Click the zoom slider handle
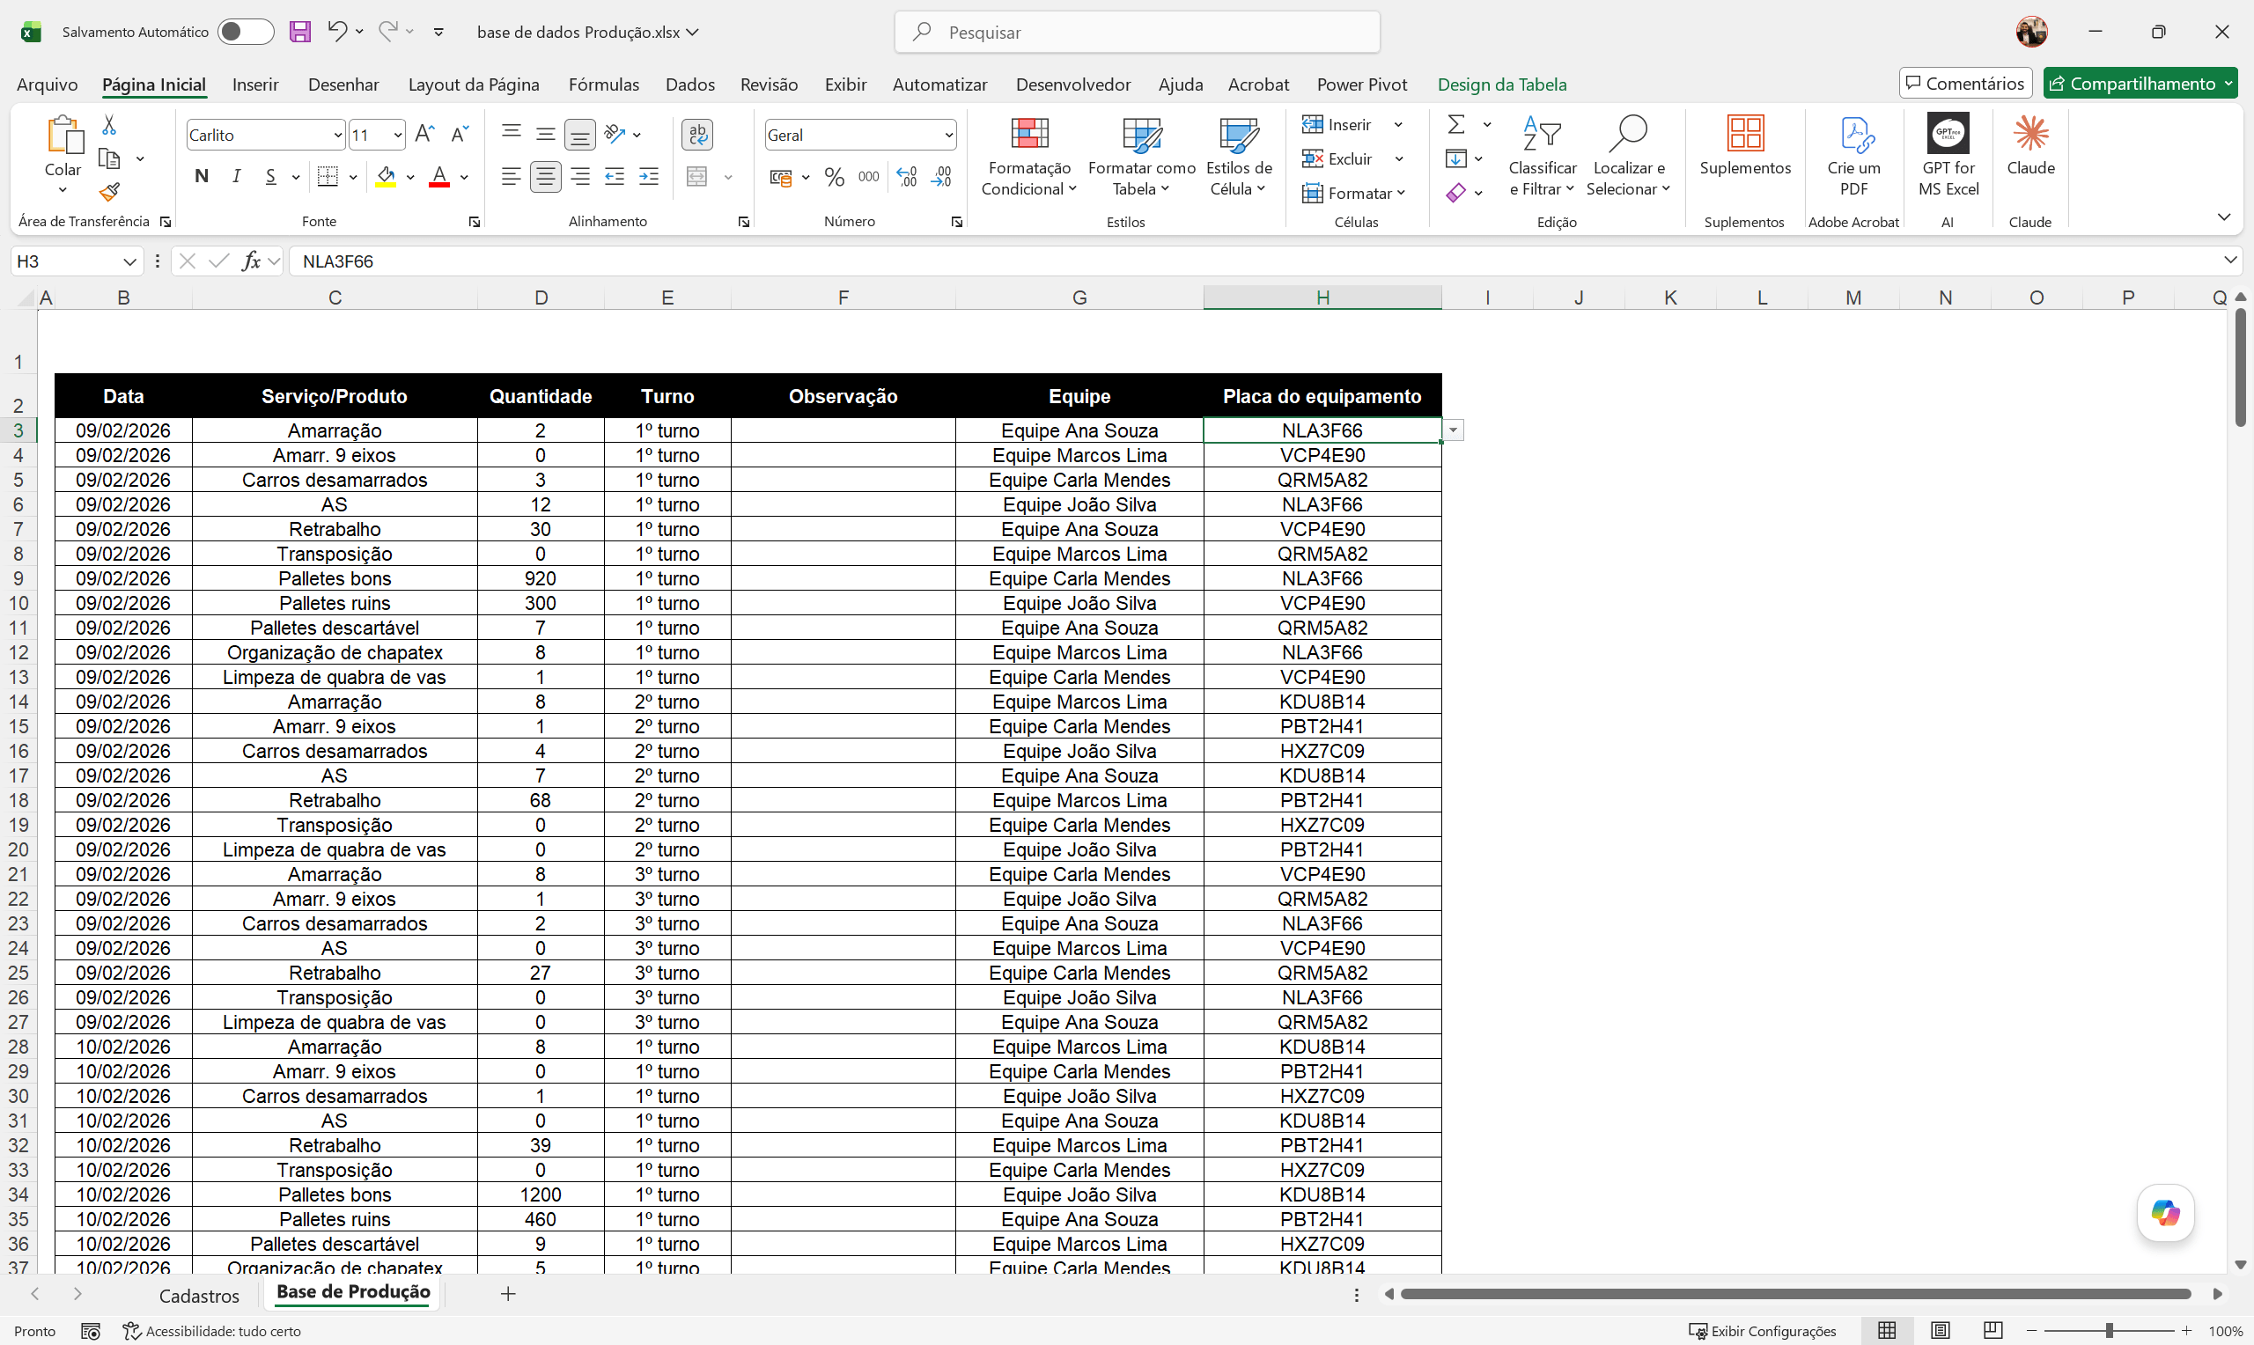2254x1345 pixels. click(2110, 1331)
